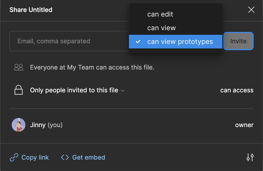Click the Copy link text
Viewport: 263px width, 171px height.
coord(35,157)
